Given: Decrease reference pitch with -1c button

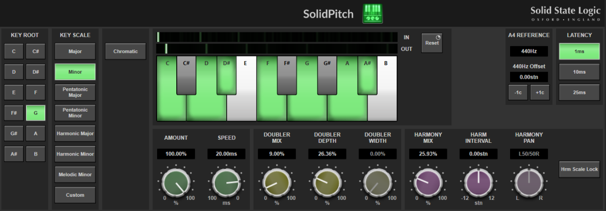Looking at the screenshot, I should [518, 92].
